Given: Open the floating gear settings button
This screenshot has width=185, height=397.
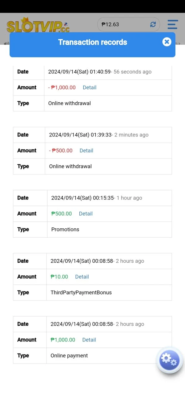Looking at the screenshot, I should click(x=170, y=360).
